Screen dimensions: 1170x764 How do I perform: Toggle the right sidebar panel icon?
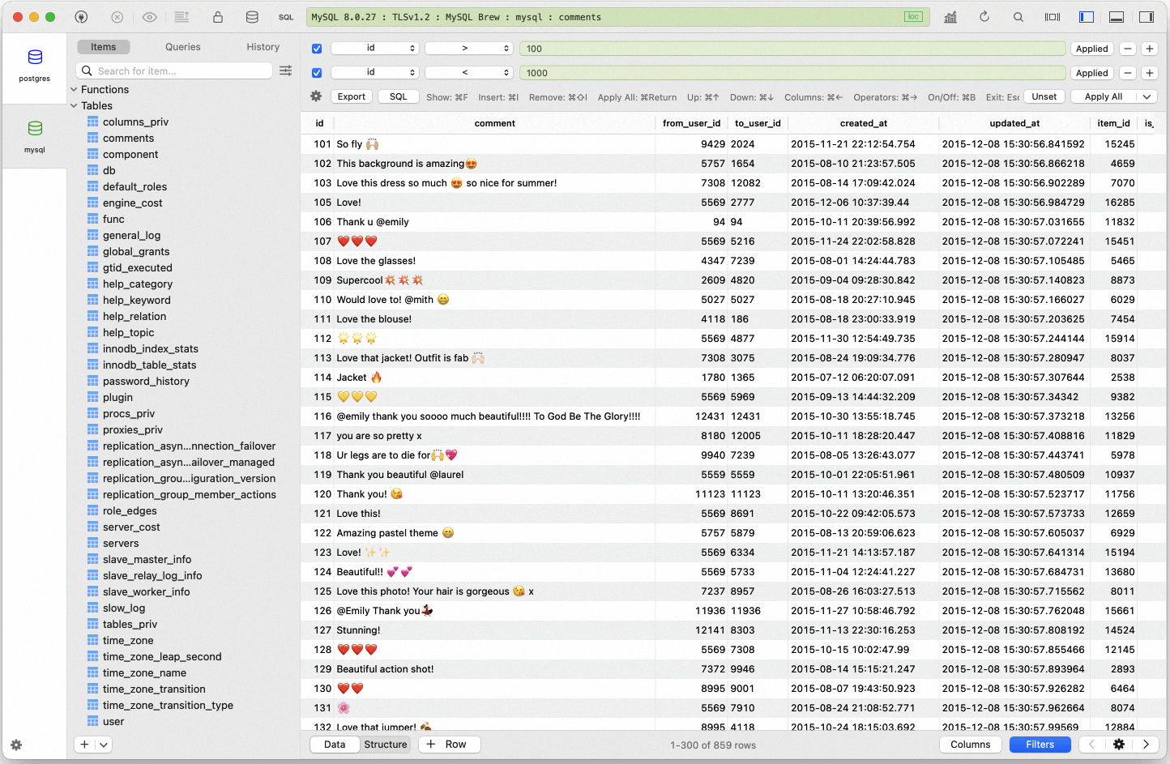coord(1147,17)
